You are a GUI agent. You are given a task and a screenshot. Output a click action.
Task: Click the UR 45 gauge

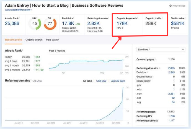(35, 24)
